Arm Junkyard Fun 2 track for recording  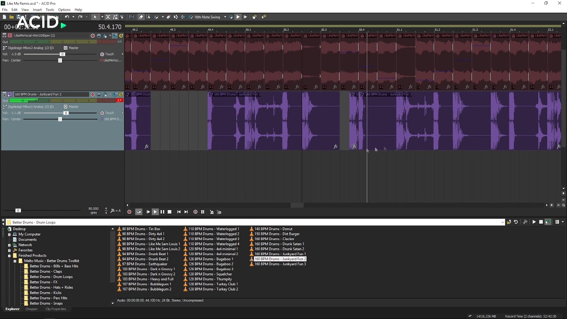coord(93,94)
